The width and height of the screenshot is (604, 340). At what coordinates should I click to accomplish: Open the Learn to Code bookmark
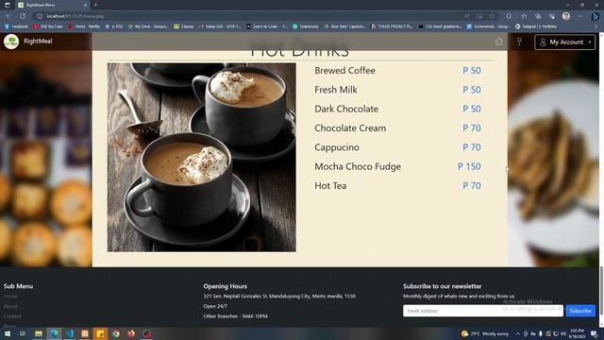pos(267,26)
